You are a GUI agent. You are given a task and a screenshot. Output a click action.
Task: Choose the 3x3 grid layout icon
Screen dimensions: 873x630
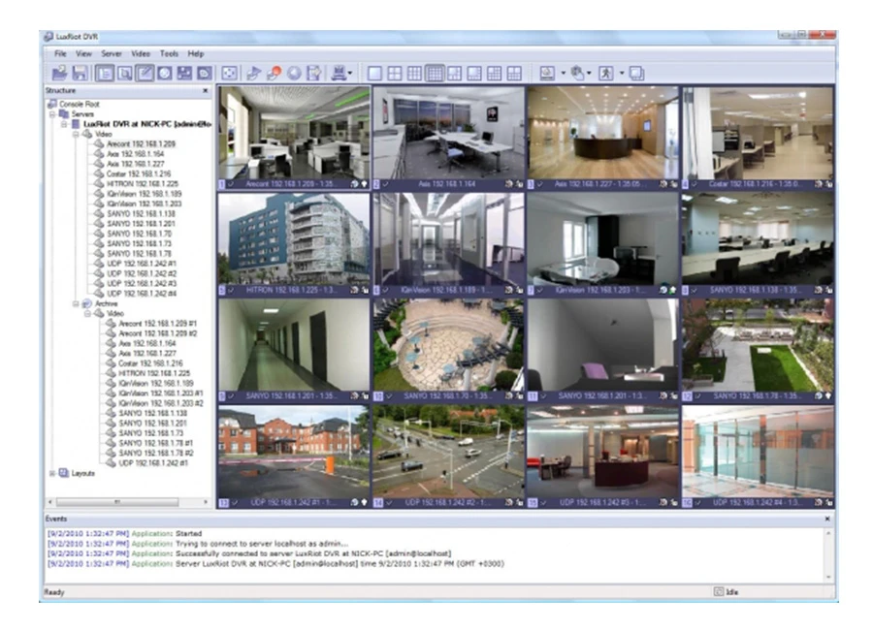point(414,74)
